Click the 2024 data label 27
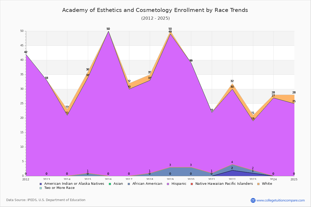Image resolution: width=311 pixels, height=207 pixels. pos(273,96)
